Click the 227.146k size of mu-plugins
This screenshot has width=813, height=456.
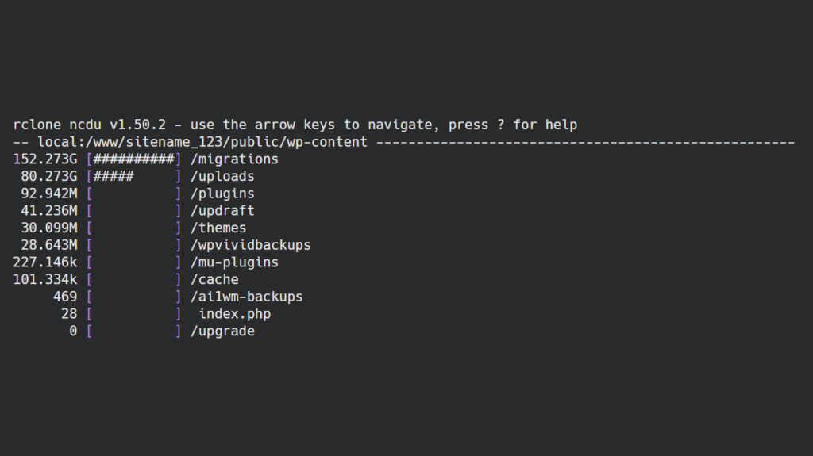click(x=45, y=262)
